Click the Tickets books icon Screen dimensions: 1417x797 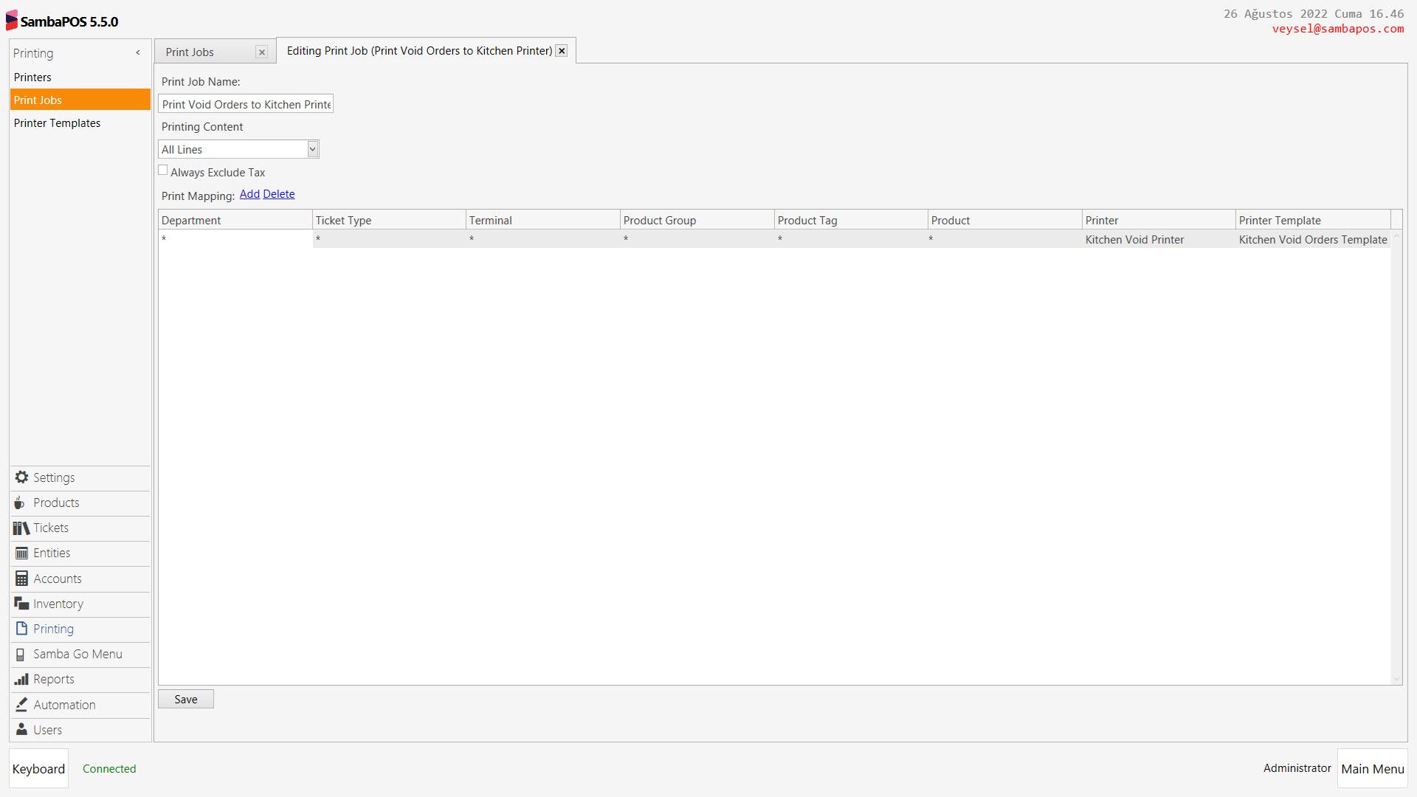click(21, 528)
